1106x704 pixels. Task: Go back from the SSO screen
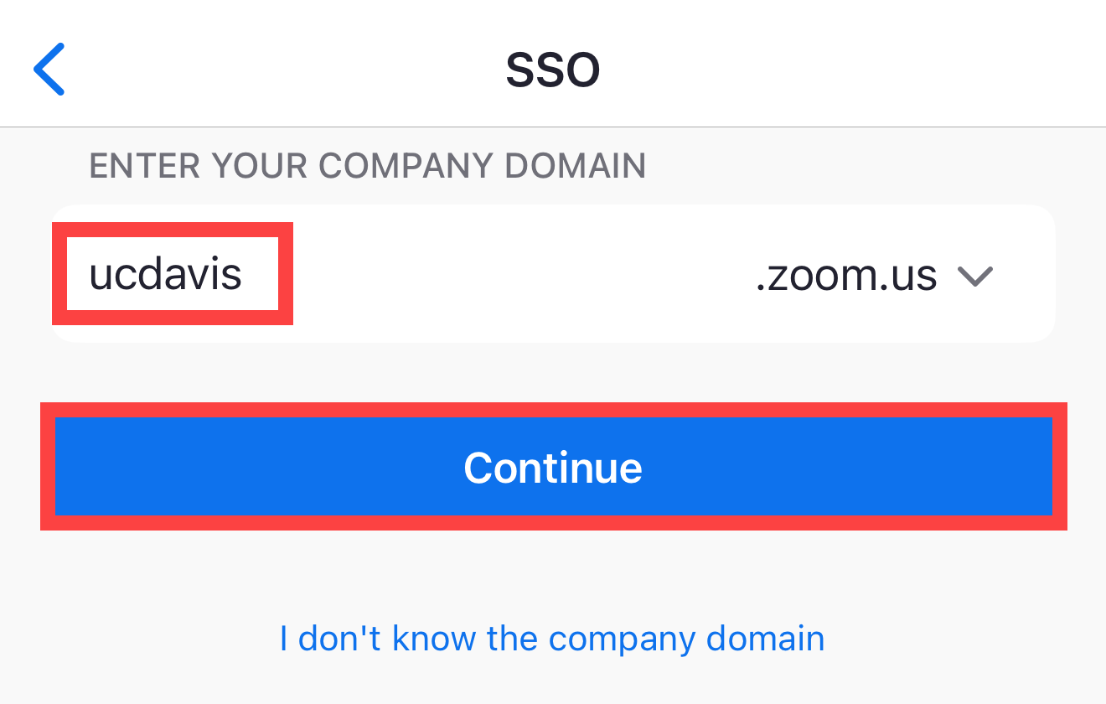(x=49, y=69)
